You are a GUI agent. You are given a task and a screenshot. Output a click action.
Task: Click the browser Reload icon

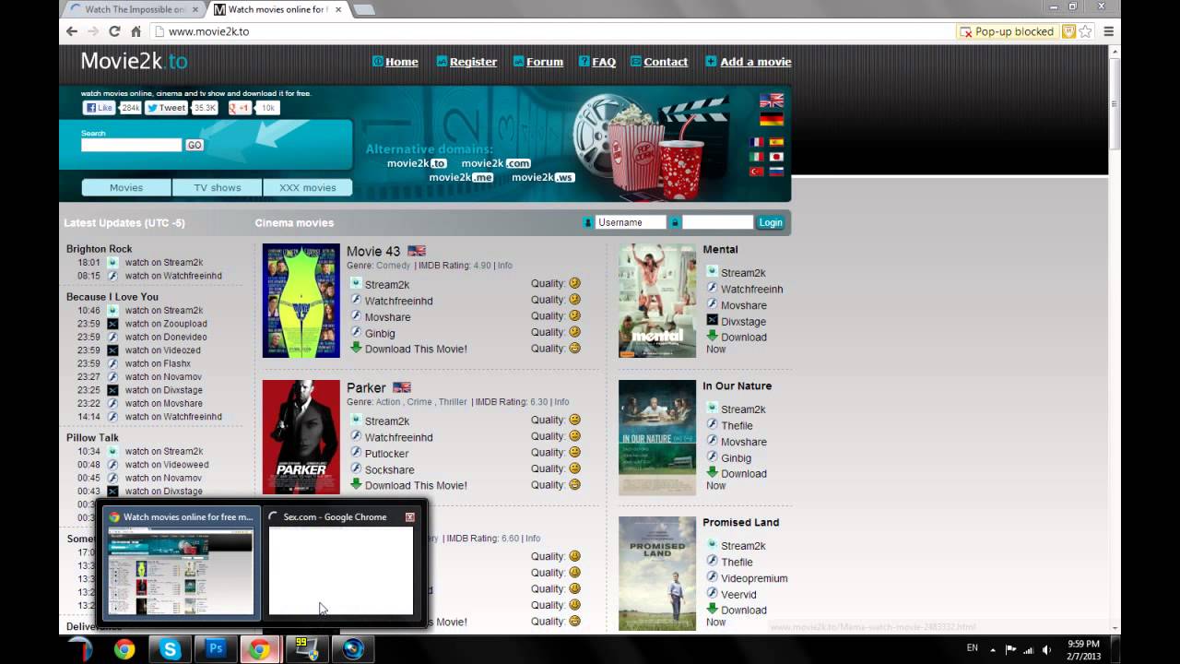tap(114, 31)
